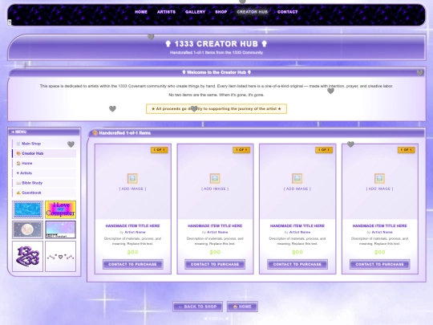Click second card's 1 OF 1 badge
The height and width of the screenshot is (325, 433).
(241, 150)
